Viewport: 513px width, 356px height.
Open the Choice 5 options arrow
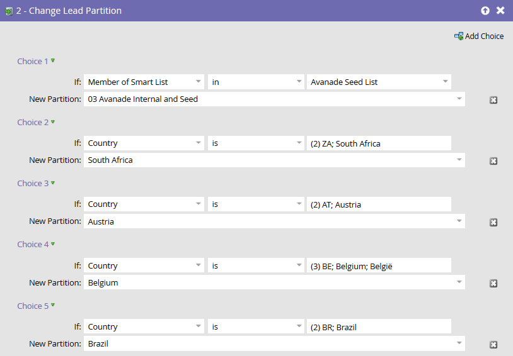pos(53,305)
